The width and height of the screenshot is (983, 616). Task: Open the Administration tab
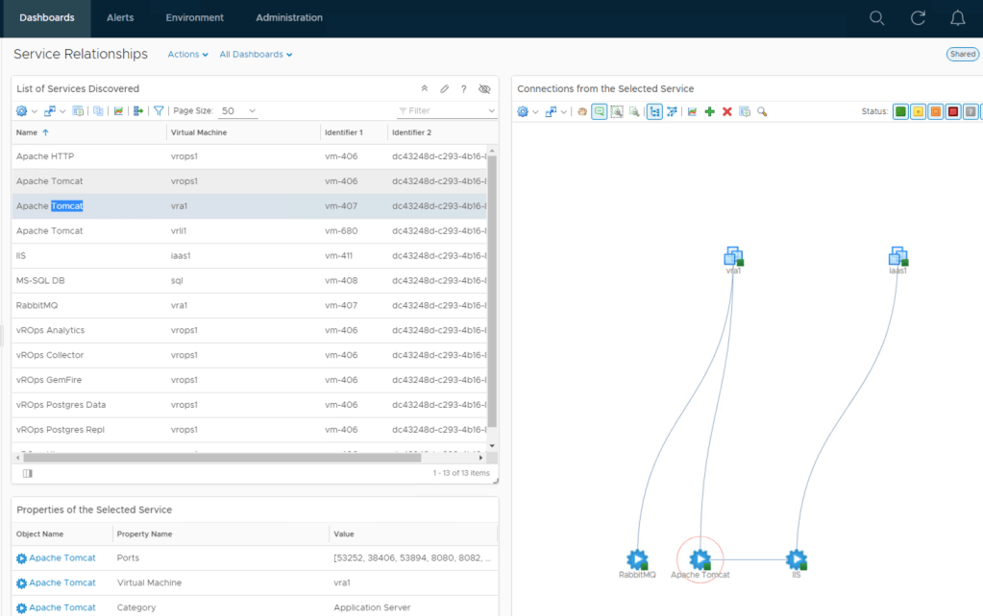coord(289,18)
